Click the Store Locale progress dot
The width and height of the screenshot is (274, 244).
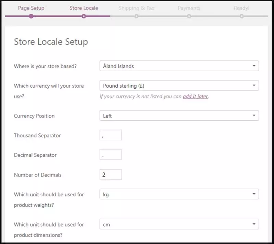[84, 16]
